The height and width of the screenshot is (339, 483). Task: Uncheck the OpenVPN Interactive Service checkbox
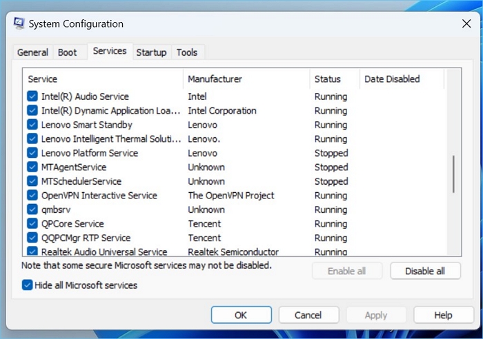(x=32, y=196)
